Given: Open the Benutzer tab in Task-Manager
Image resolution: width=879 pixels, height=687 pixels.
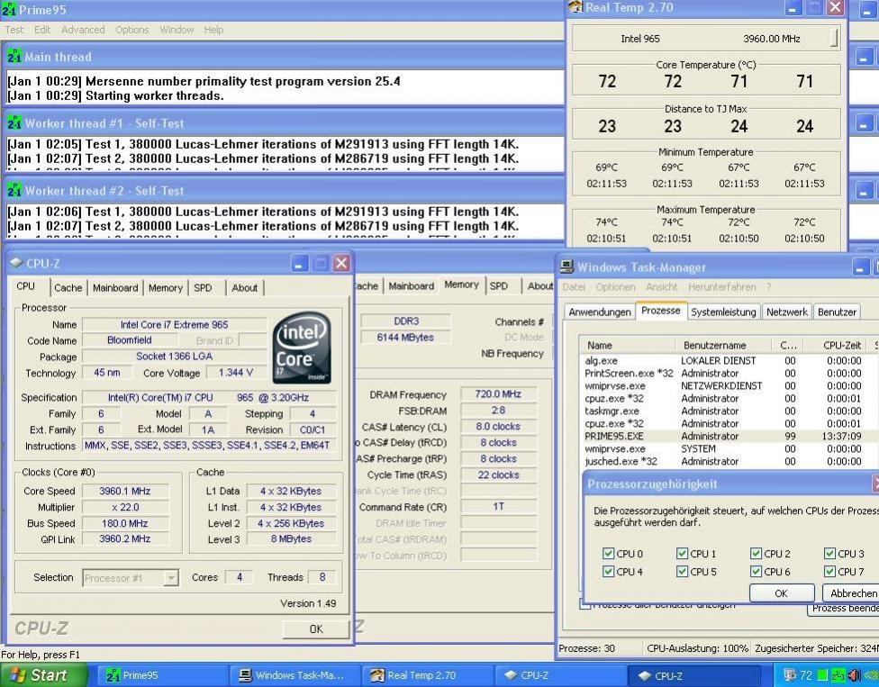Looking at the screenshot, I should [x=837, y=312].
